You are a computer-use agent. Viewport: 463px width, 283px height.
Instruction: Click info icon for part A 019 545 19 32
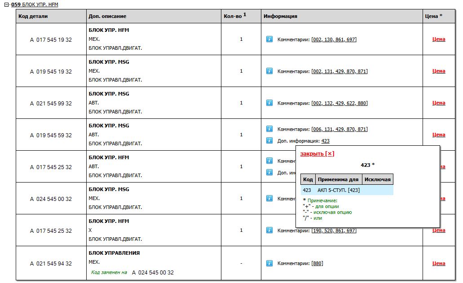(269, 71)
